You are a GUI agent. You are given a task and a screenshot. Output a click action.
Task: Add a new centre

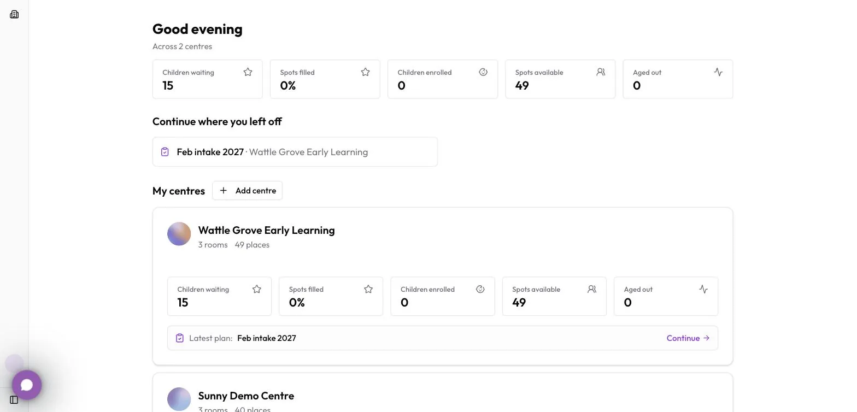point(247,191)
